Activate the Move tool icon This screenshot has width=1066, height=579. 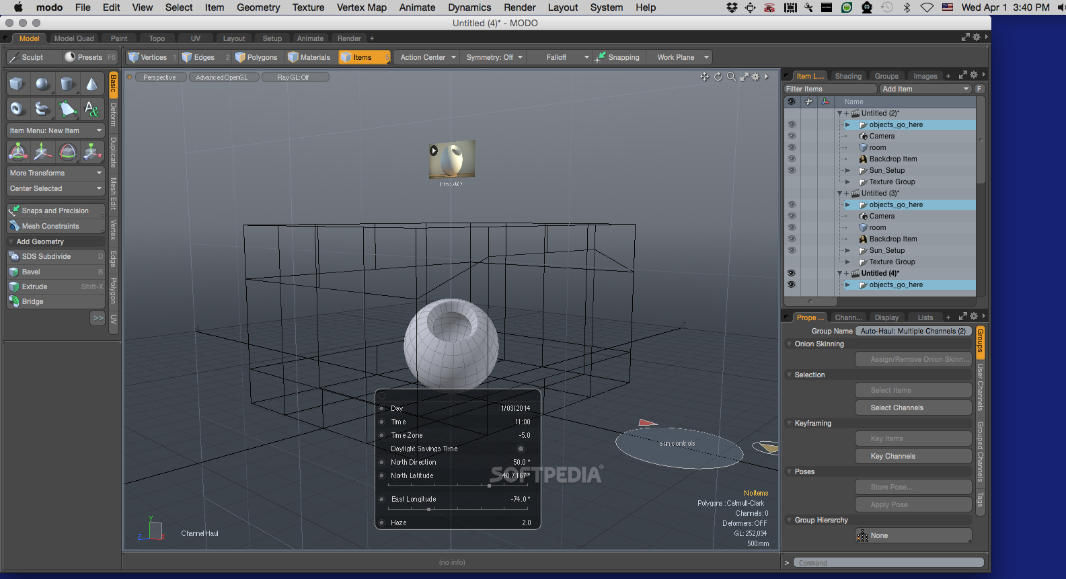[43, 152]
